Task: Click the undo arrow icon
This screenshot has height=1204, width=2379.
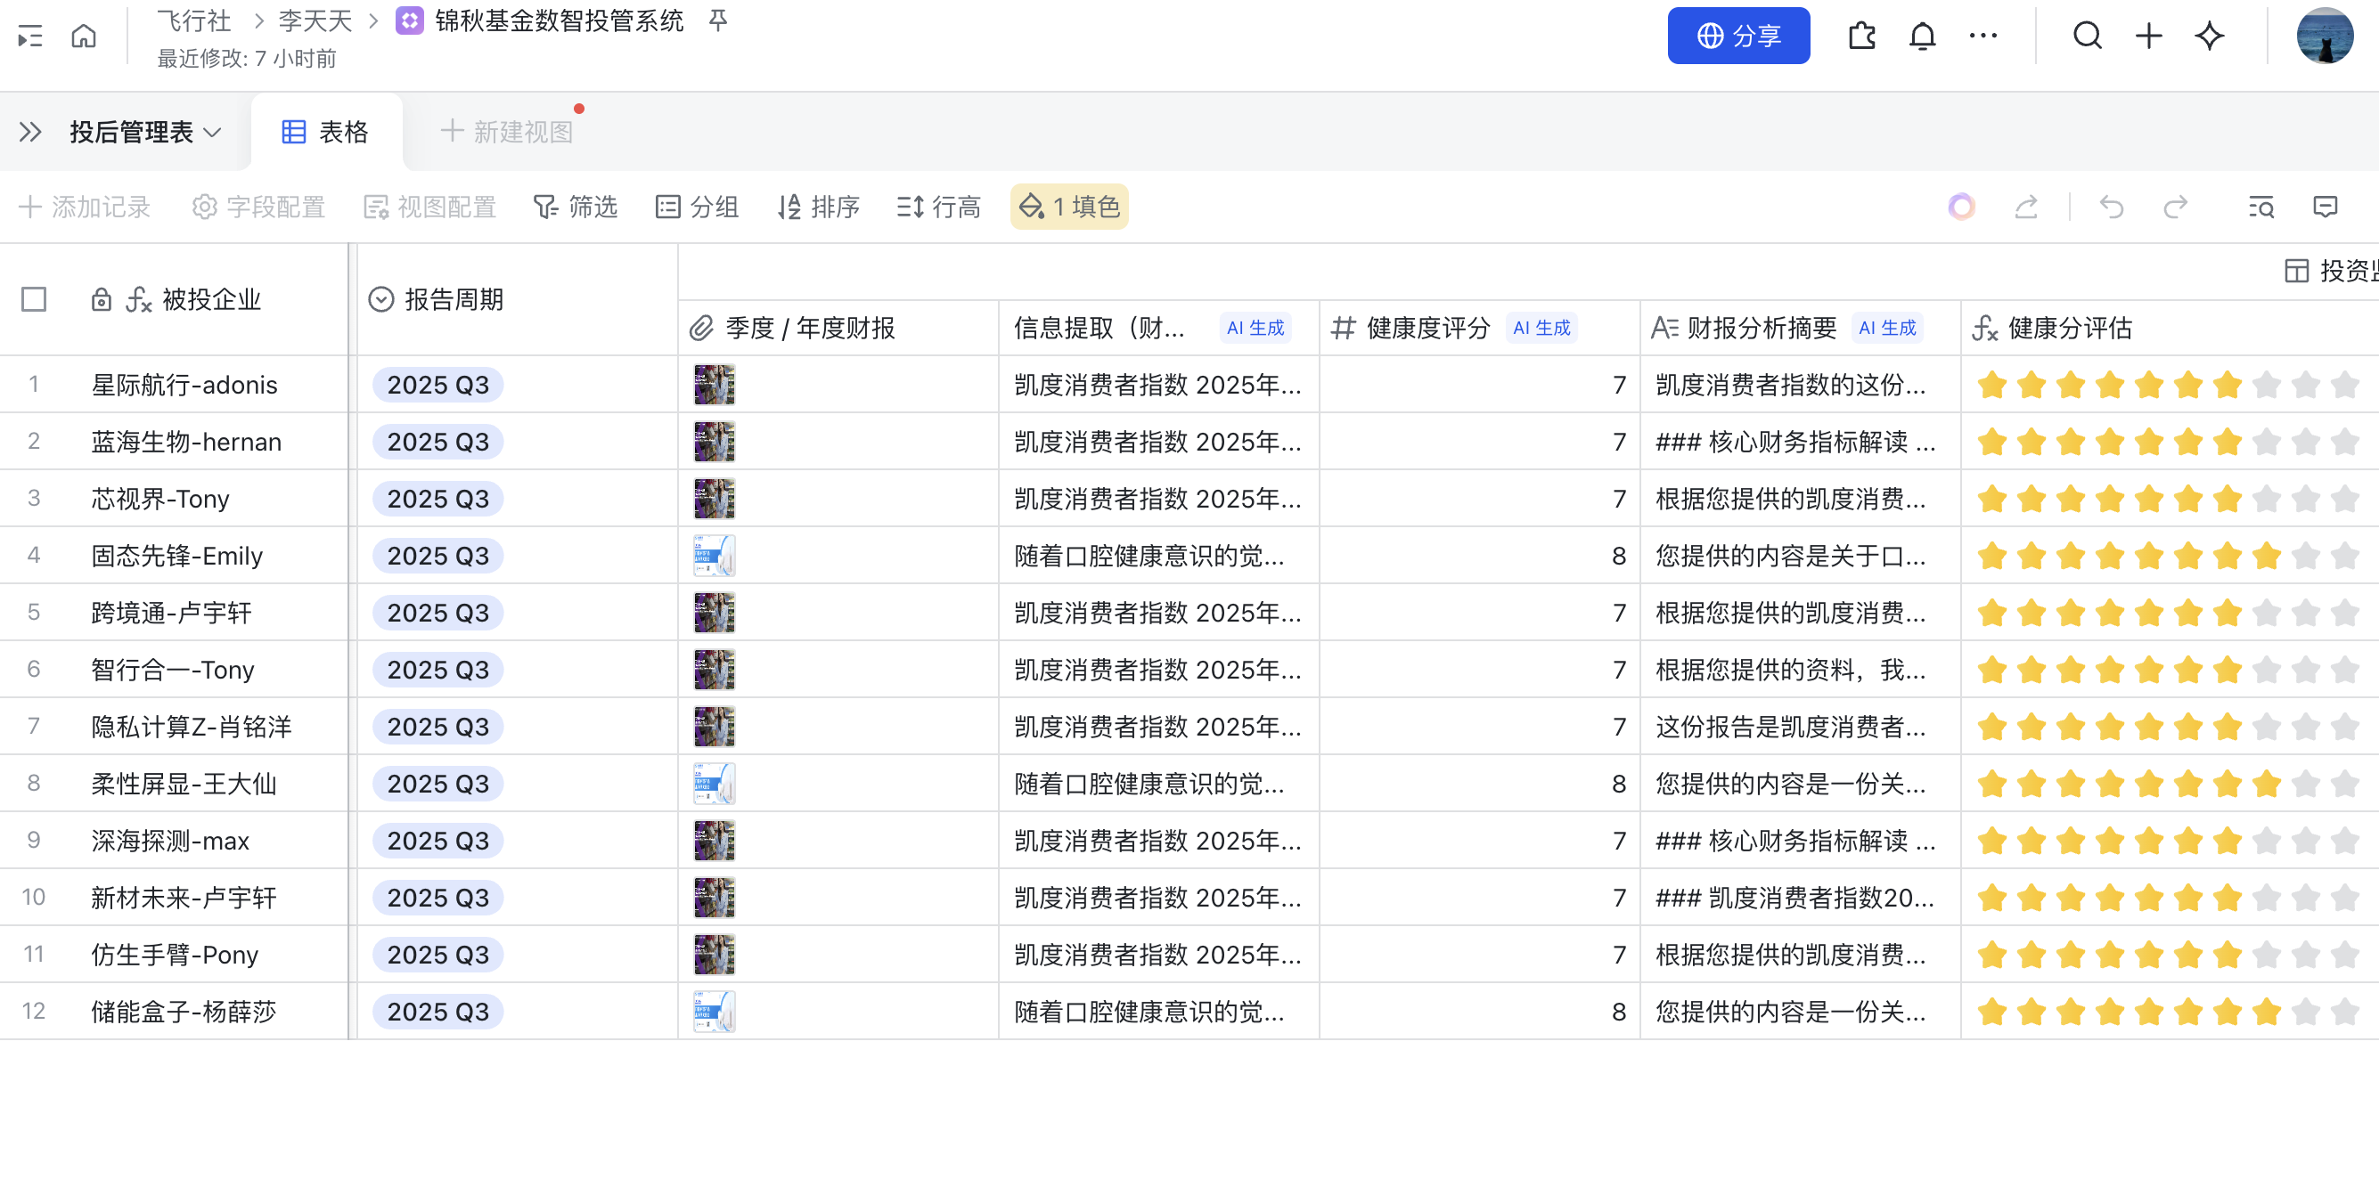Action: pos(2112,207)
